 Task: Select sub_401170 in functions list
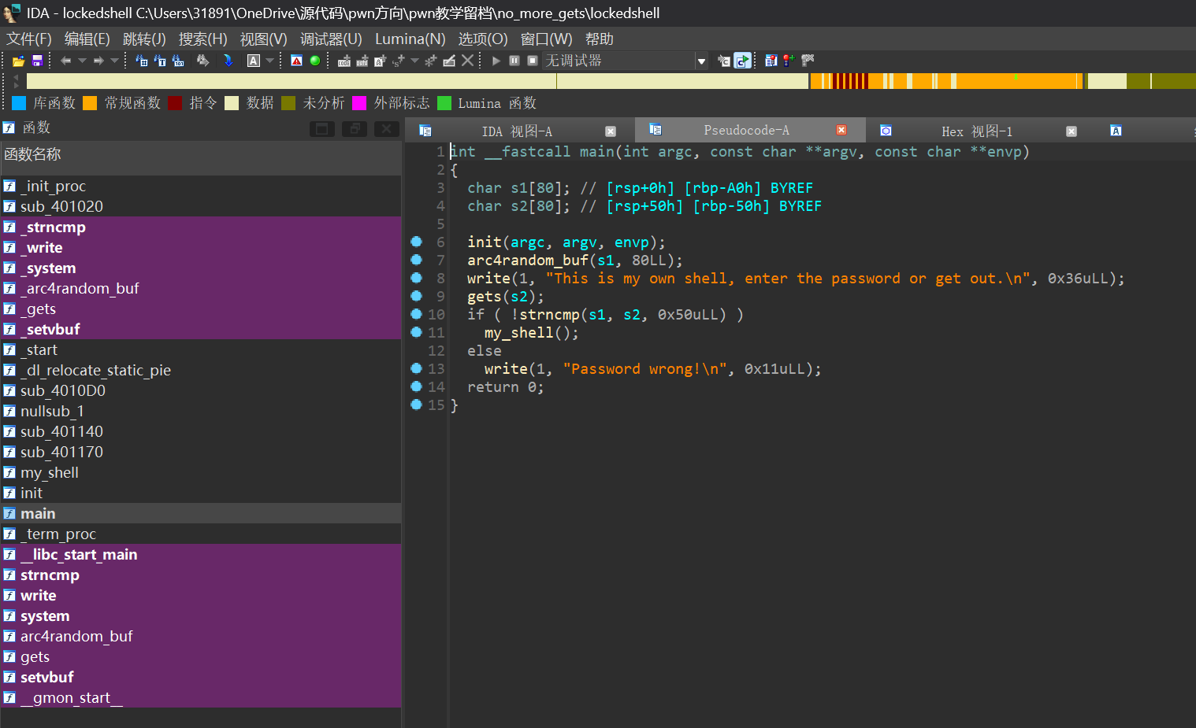tap(201, 452)
